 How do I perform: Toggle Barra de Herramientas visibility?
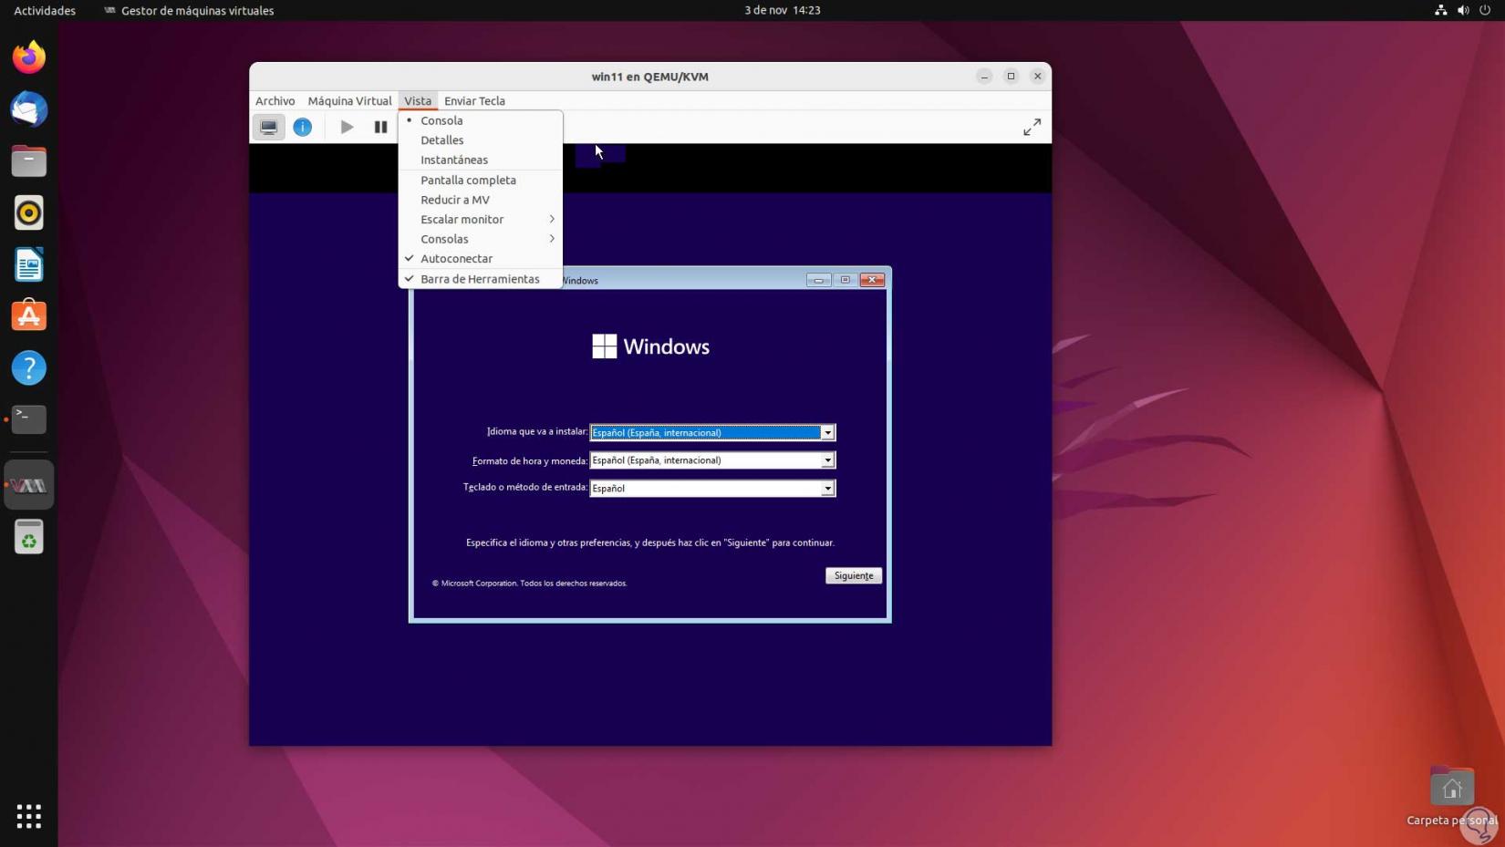[479, 279]
